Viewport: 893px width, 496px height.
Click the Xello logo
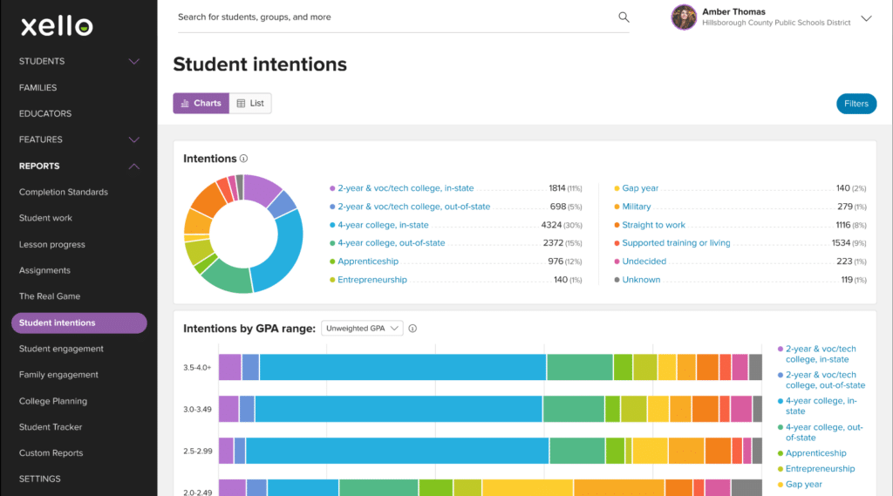[57, 26]
